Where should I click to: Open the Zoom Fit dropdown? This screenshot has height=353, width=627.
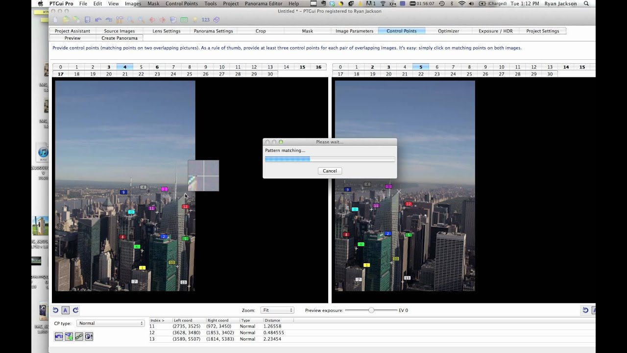277,310
